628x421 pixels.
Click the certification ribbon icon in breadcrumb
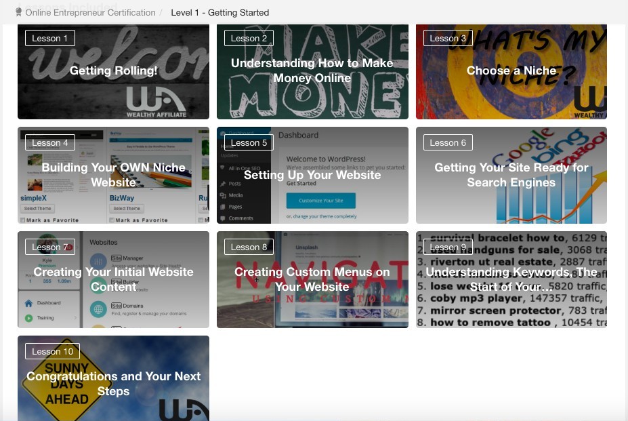[18, 12]
